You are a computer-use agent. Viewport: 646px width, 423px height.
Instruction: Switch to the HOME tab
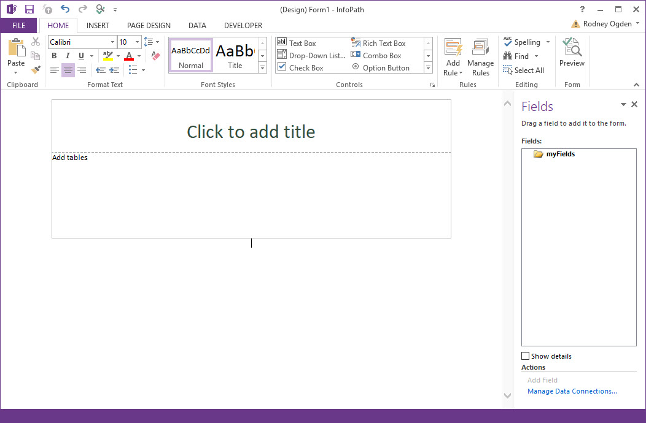[58, 26]
